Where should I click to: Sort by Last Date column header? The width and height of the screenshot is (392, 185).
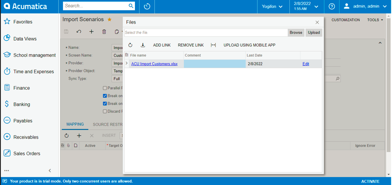273,55
